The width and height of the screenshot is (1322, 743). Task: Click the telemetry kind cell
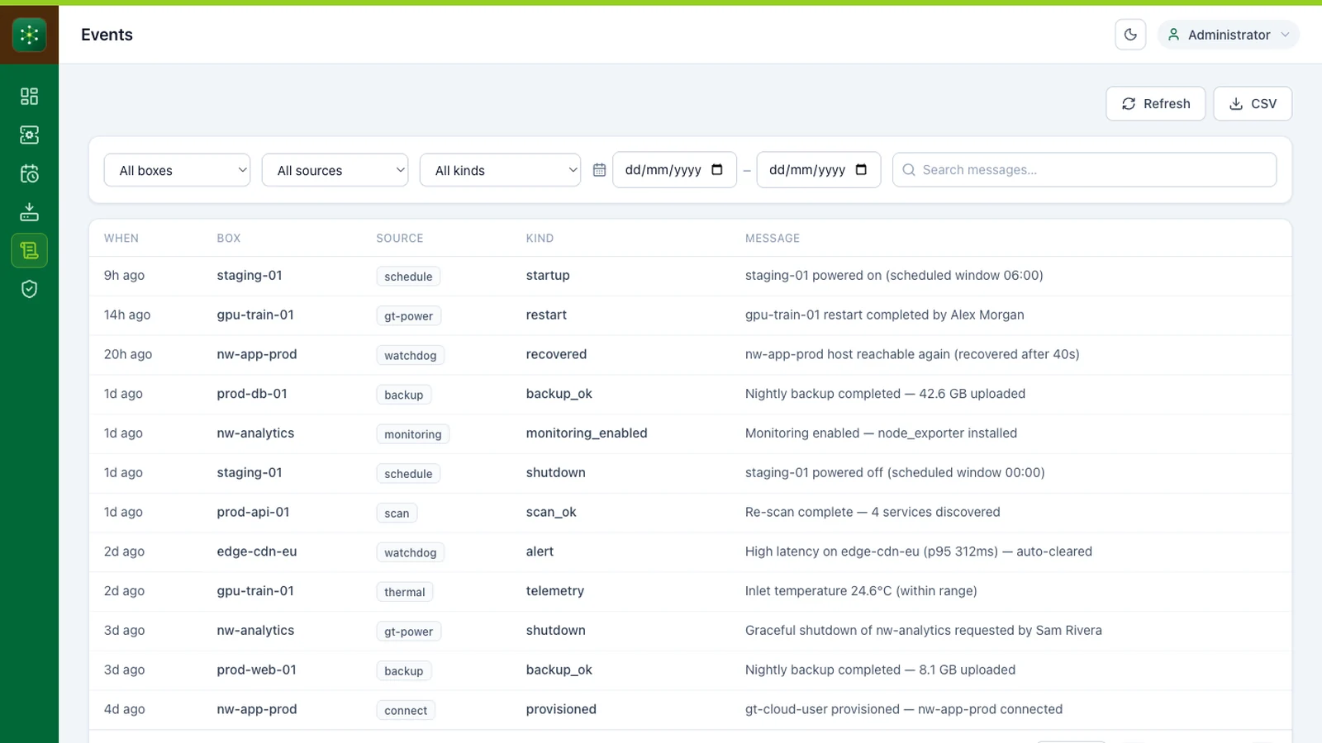555,591
